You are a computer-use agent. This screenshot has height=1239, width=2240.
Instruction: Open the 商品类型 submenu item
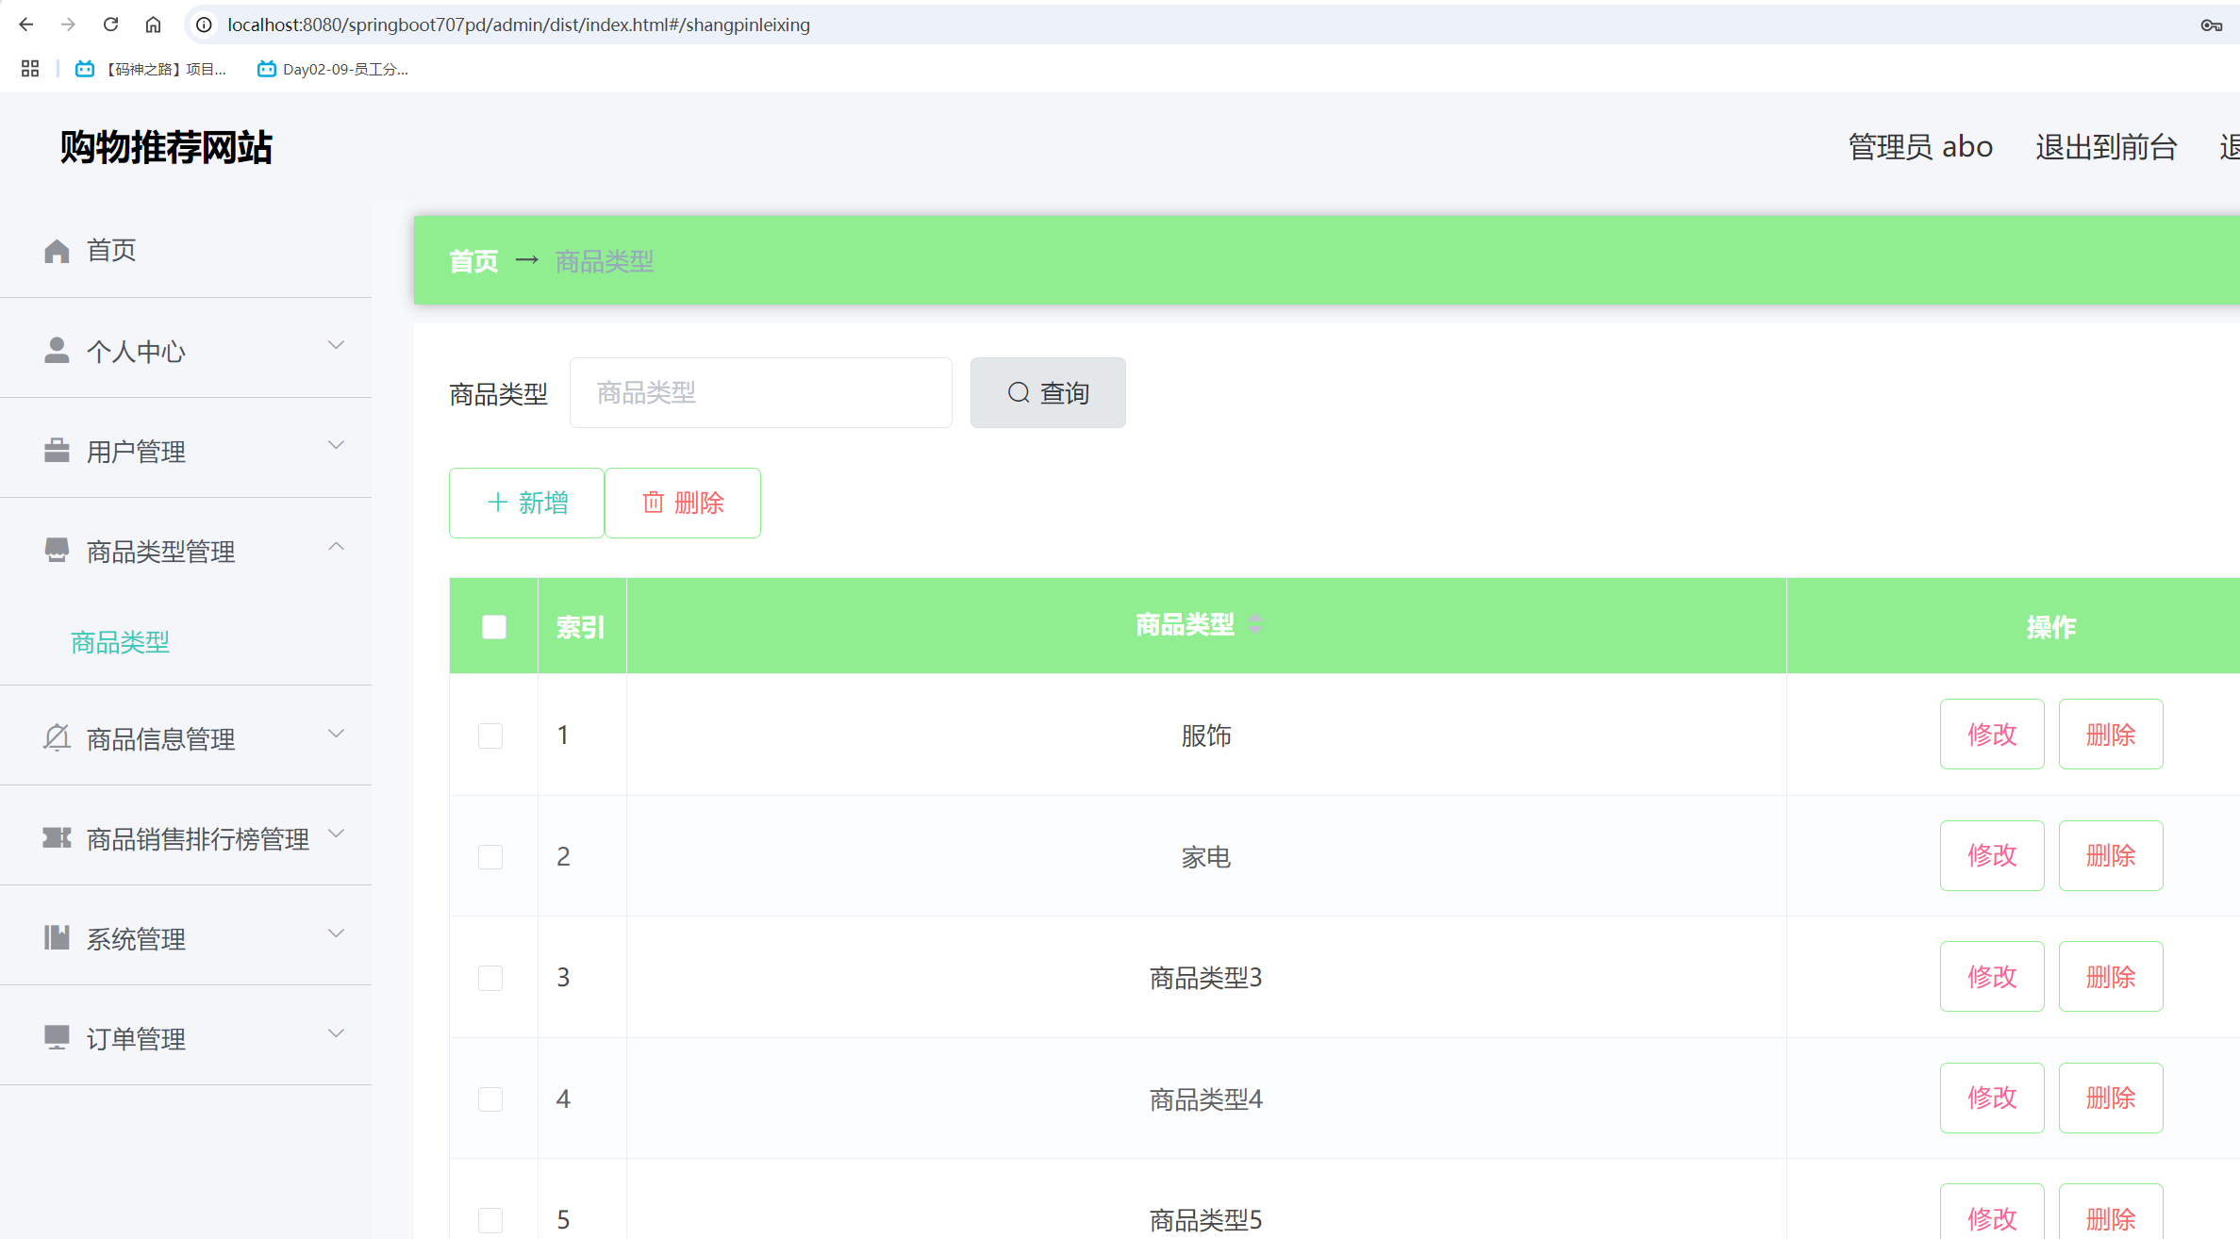click(120, 642)
